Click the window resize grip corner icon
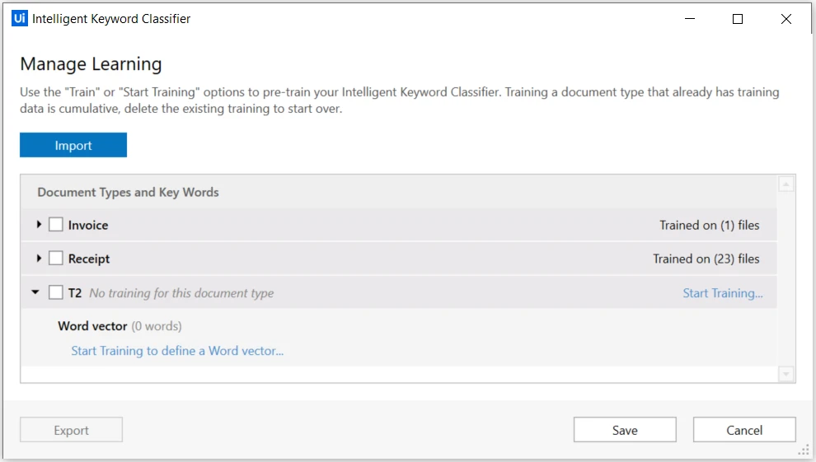 [x=804, y=450]
